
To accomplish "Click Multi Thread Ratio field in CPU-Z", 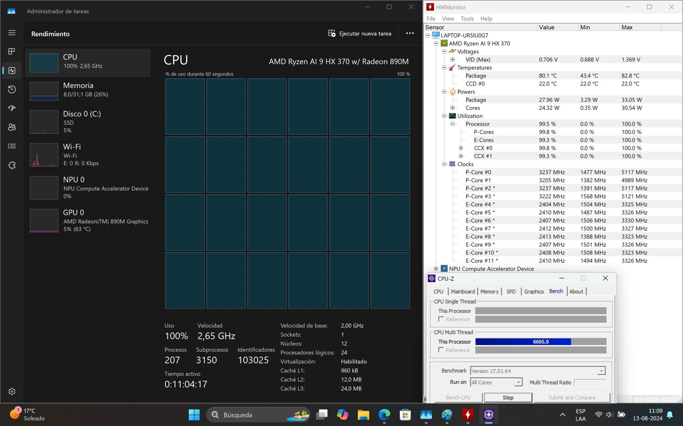I will 590,382.
